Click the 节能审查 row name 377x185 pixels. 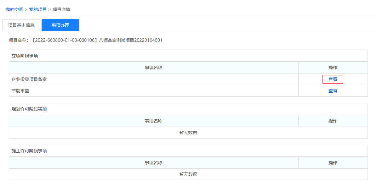pyautogui.click(x=20, y=91)
